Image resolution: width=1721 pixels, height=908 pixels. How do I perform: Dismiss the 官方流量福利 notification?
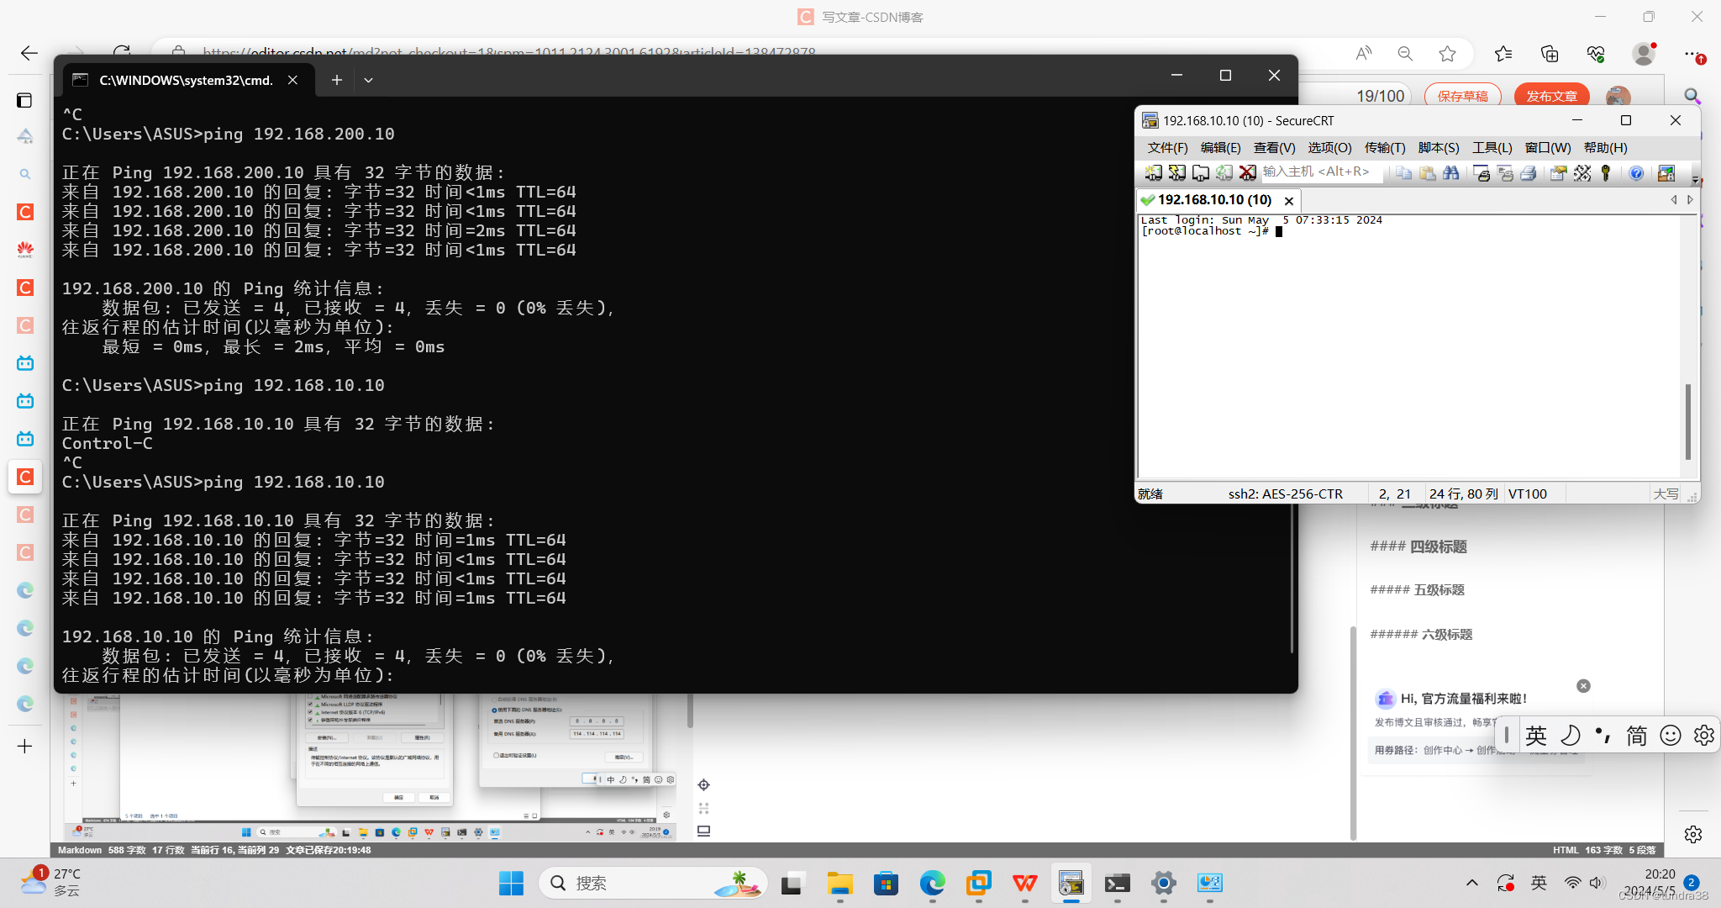(x=1583, y=686)
